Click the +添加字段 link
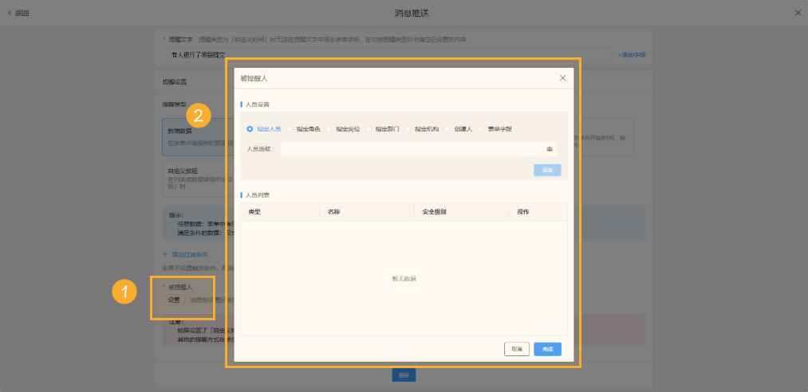 (x=631, y=54)
